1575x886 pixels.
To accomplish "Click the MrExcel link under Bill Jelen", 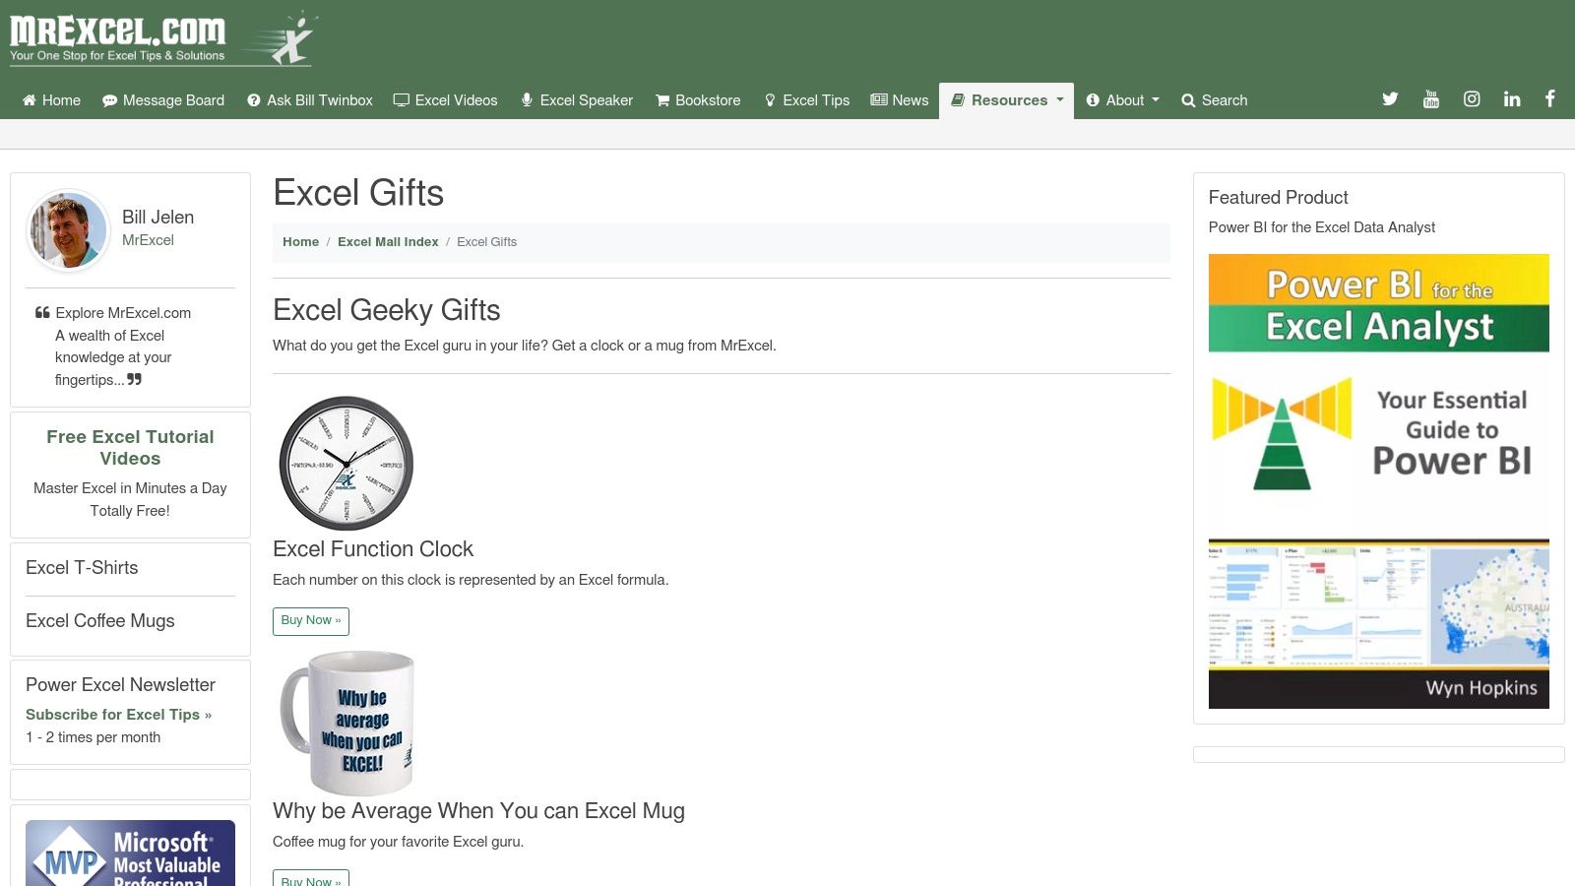I will tap(148, 240).
